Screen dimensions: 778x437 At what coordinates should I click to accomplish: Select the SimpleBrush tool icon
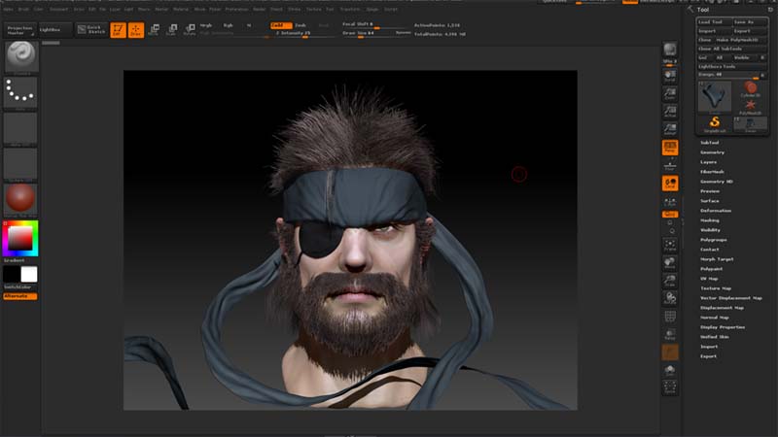coord(715,123)
